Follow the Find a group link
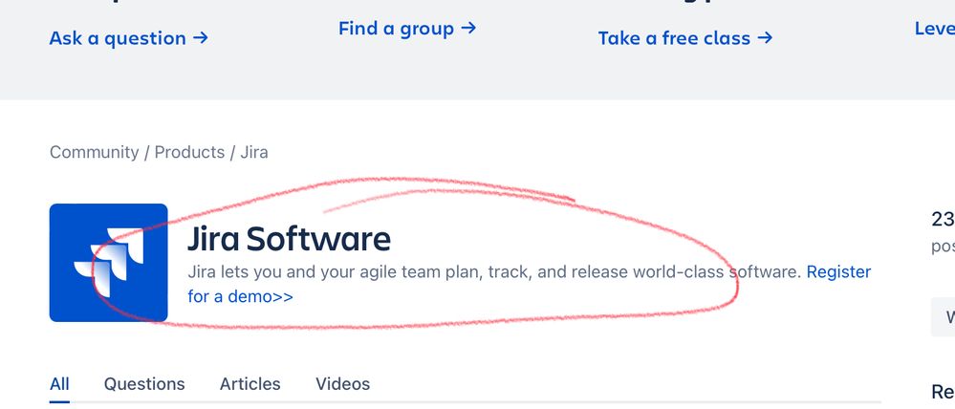955x409 pixels. point(407,29)
